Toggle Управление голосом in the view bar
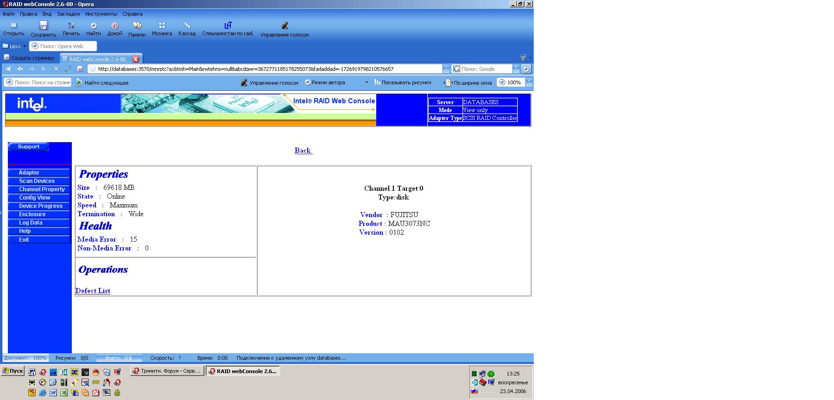 tap(269, 83)
